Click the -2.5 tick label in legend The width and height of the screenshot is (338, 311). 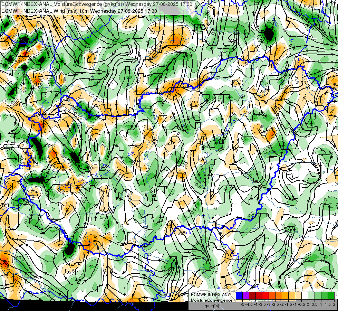point(276,304)
